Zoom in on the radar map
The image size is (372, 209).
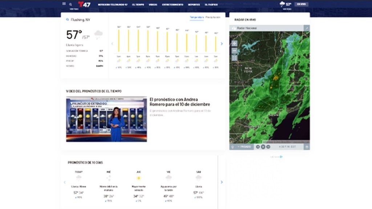pos(234,44)
